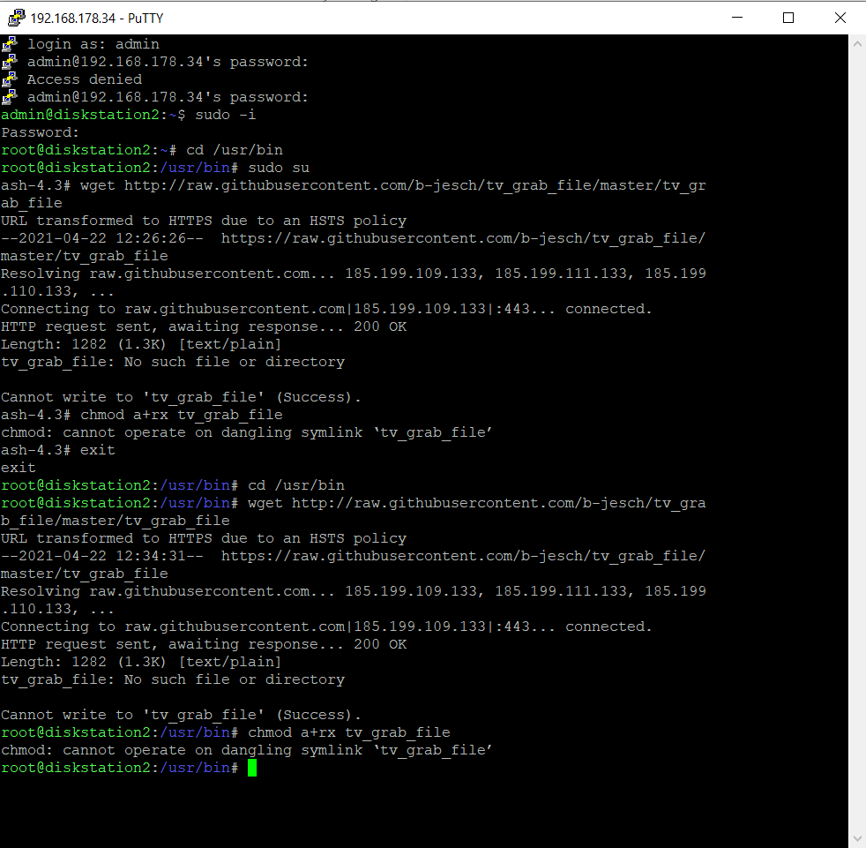Click the timestamp '--2021-04-22 12:34:31--'
Screen dimensions: 866x848
(102, 556)
